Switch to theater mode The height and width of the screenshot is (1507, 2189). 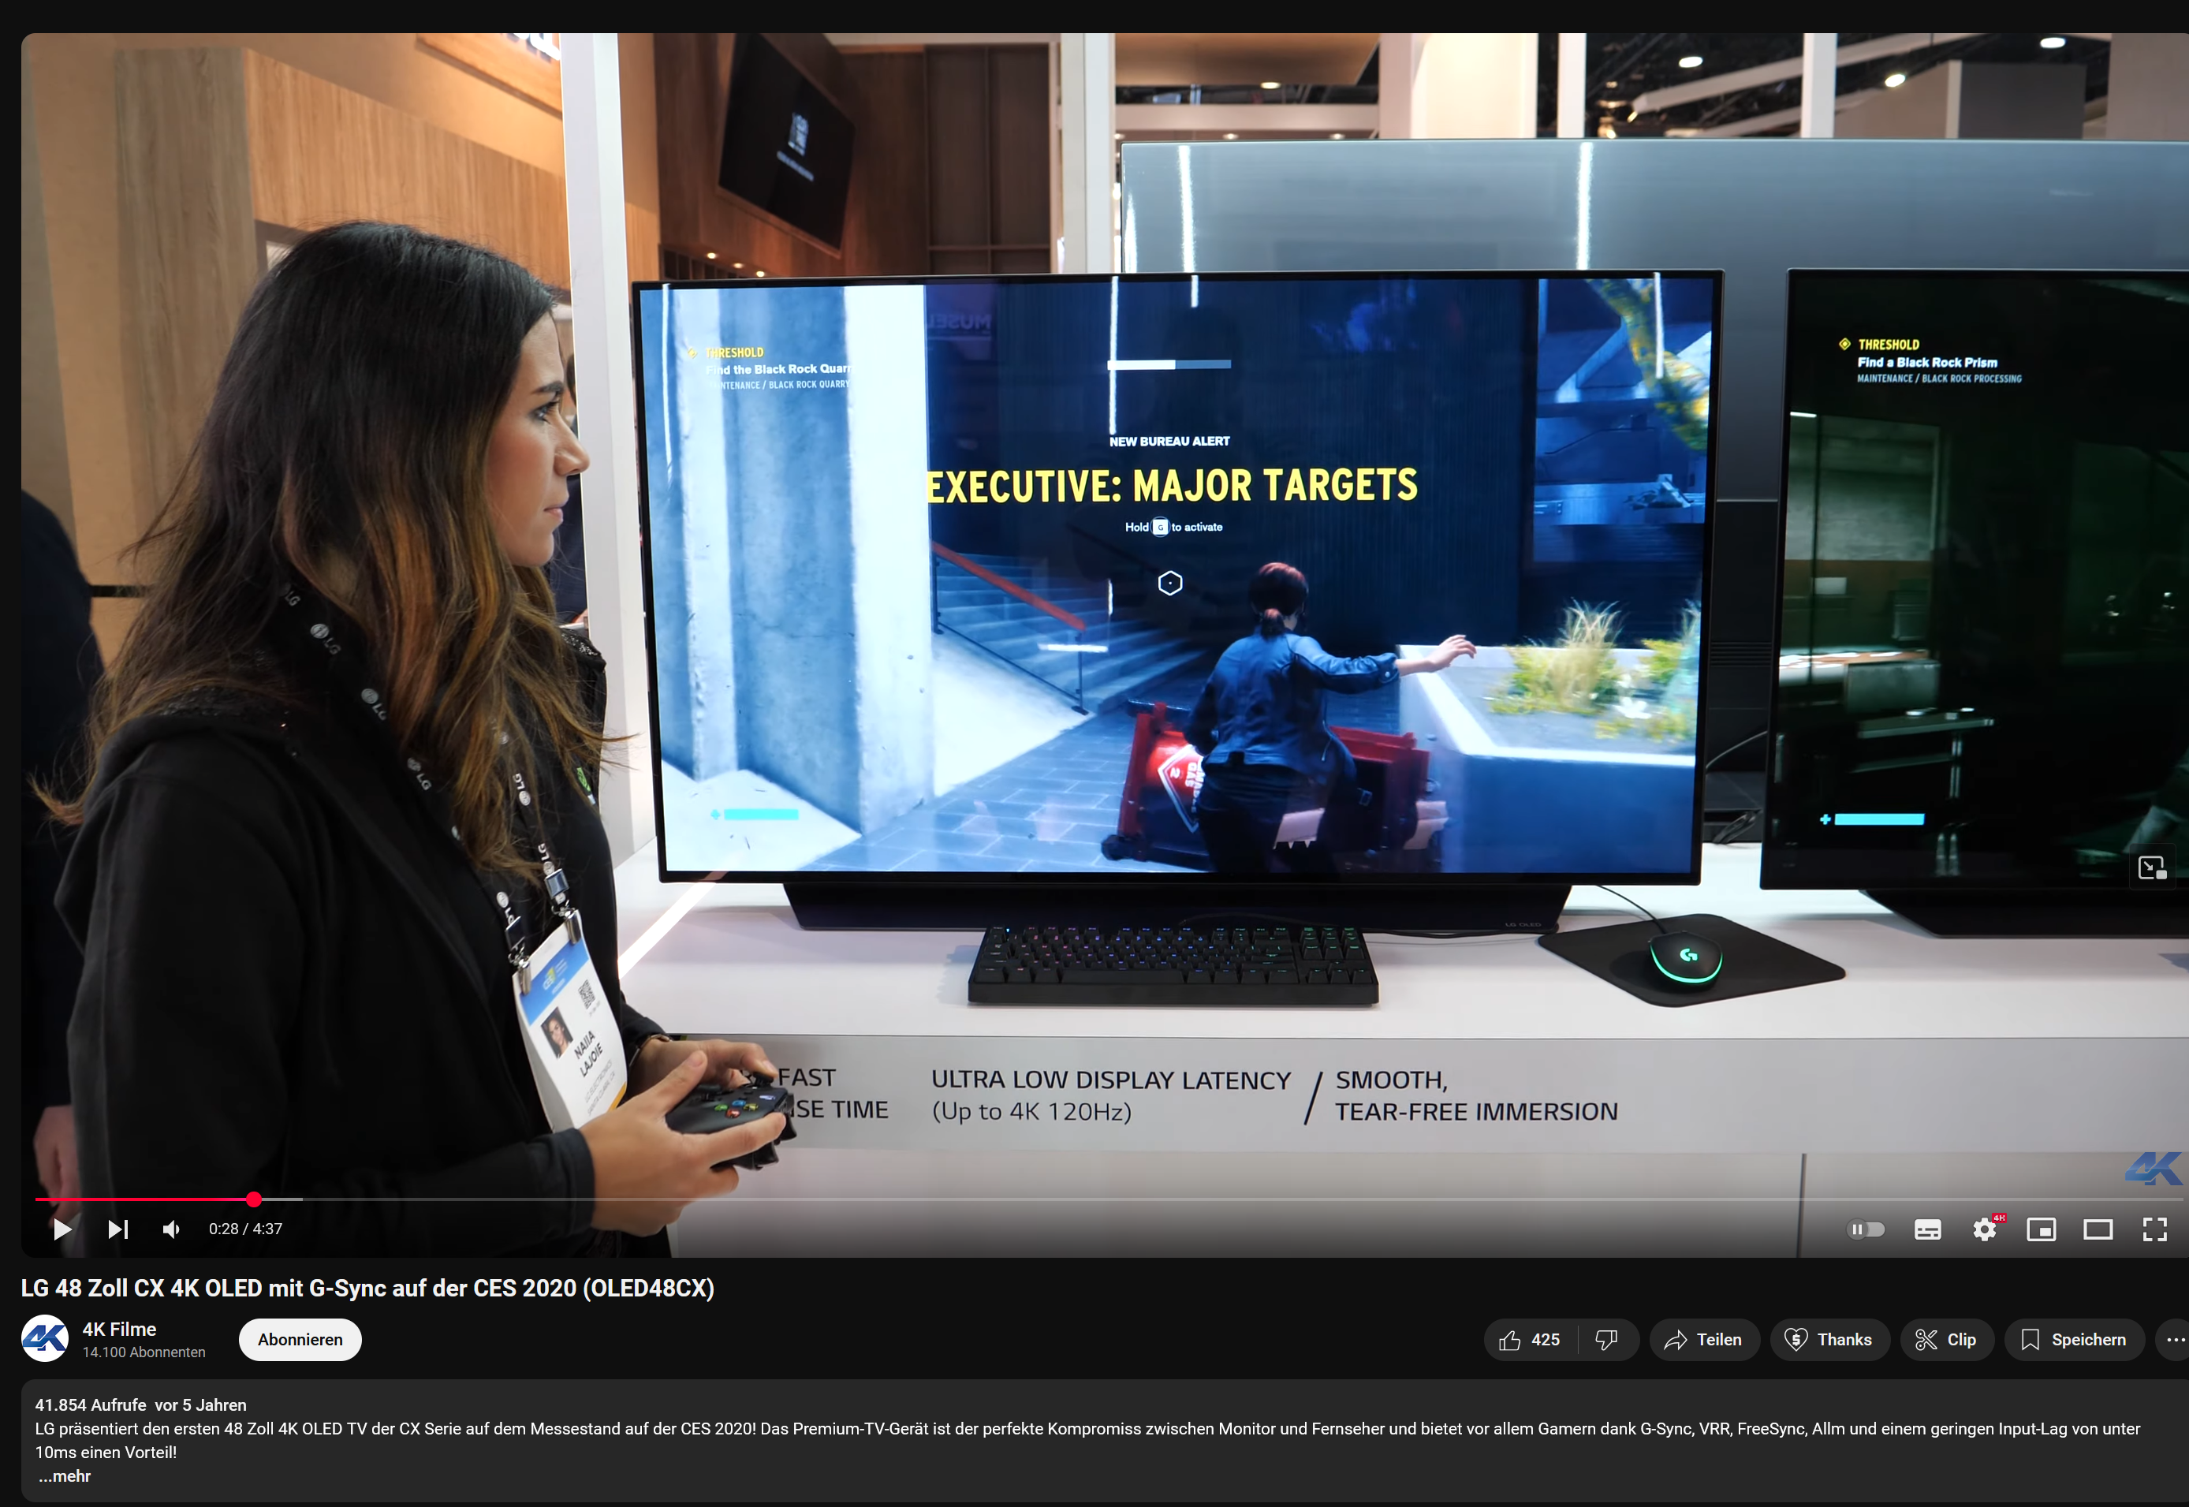tap(2098, 1229)
